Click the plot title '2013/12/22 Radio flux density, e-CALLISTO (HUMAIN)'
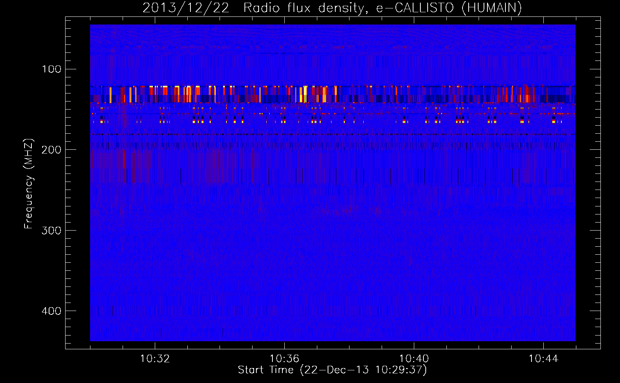620x383 pixels. (332, 8)
